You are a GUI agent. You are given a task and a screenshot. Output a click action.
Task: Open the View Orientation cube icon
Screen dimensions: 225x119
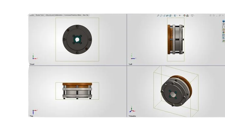pos(170,15)
